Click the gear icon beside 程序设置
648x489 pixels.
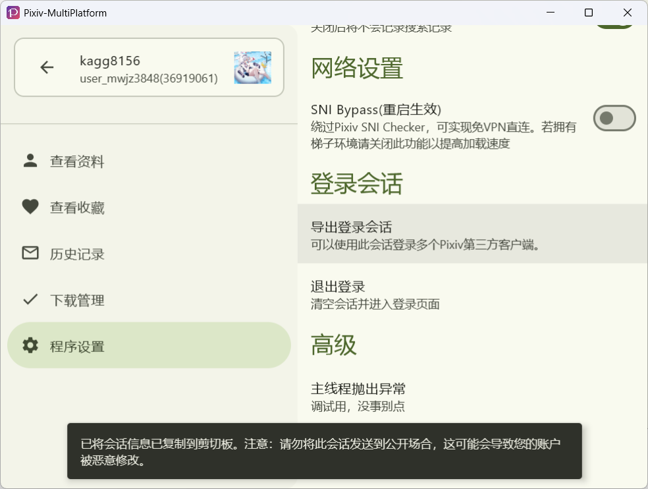point(30,345)
